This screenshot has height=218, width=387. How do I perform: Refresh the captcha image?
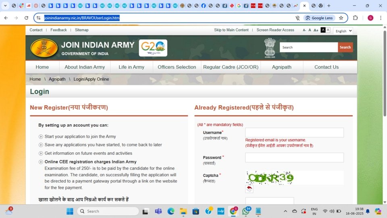(249, 189)
